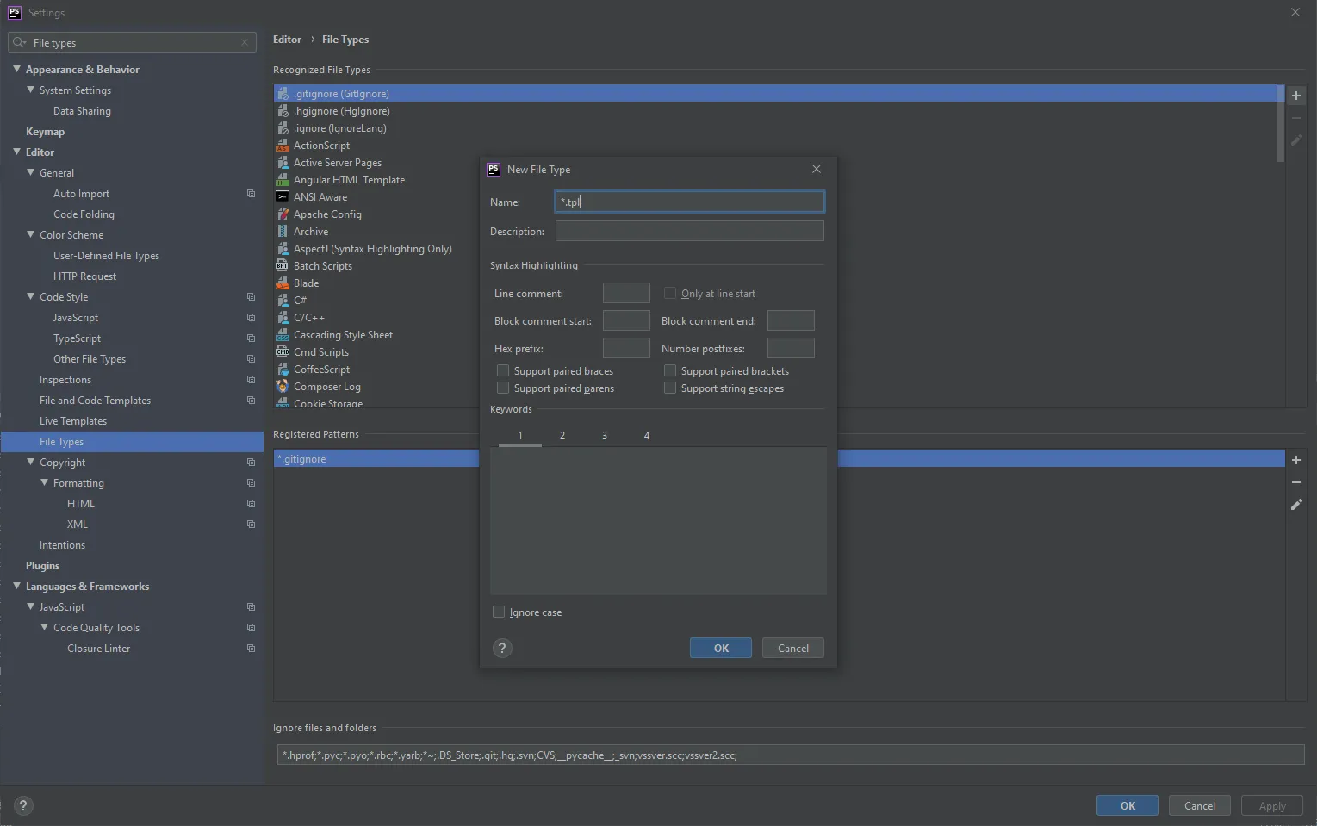
Task: Open Settings help question mark at bottom left
Action: pos(23,806)
